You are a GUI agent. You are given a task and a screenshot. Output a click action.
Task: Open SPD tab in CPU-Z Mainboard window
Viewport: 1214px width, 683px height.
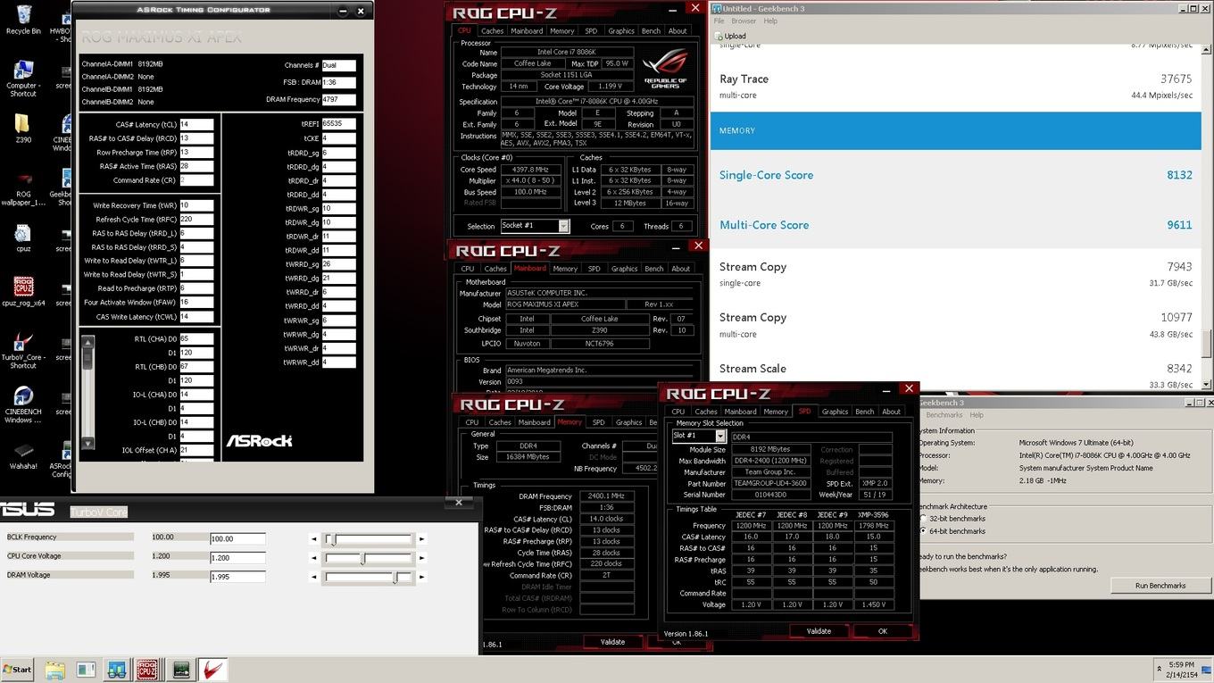(x=594, y=268)
